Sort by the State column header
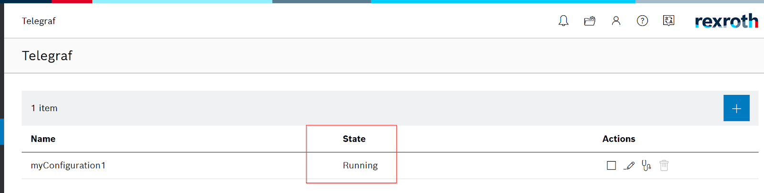Screen dimensions: 764x193 click(354, 139)
